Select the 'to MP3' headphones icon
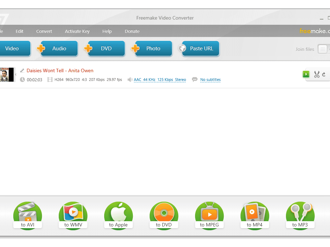Viewport: 330px width, 247px height. [300, 214]
